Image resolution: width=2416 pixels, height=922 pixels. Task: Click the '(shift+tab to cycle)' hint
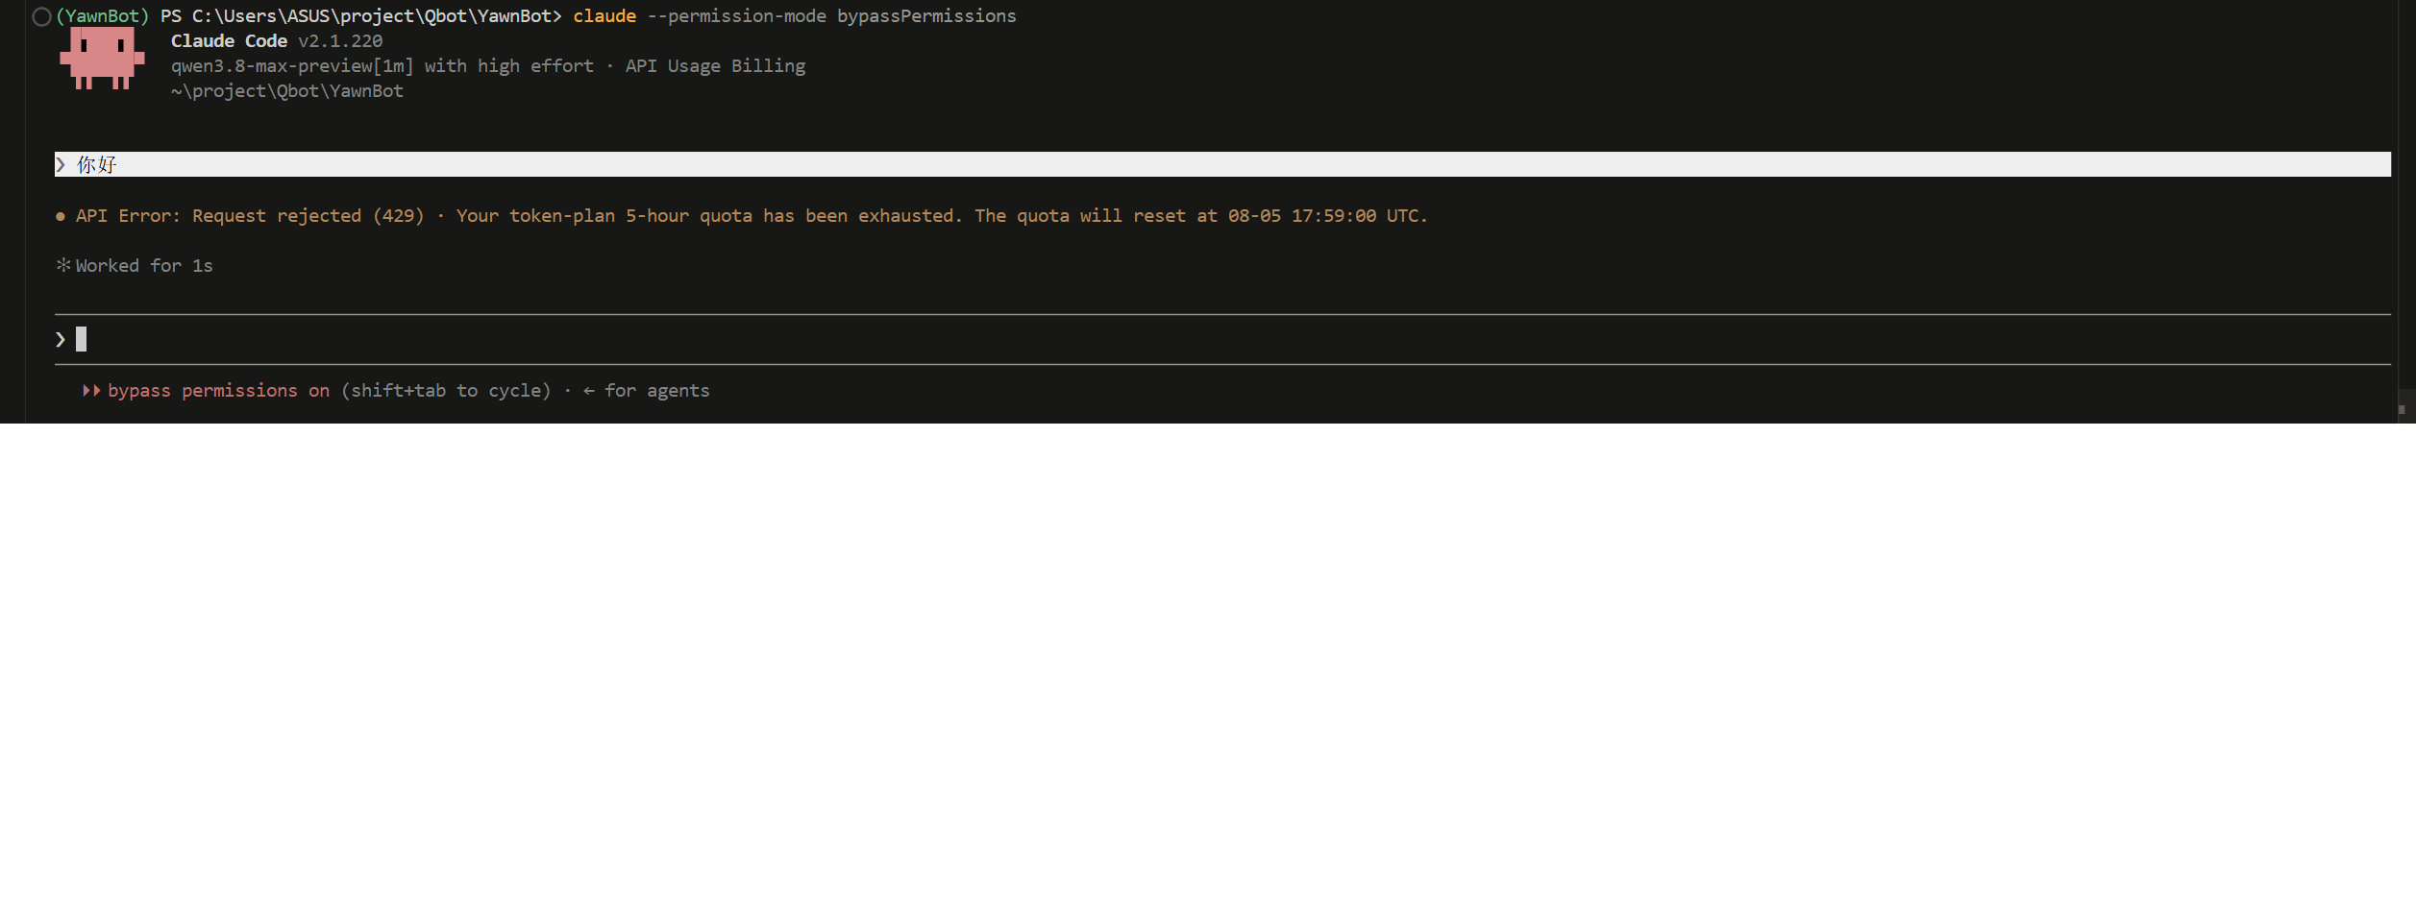(x=446, y=391)
